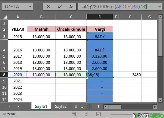
Task: Click previous sheet navigation arrow
Action: pos(10,107)
